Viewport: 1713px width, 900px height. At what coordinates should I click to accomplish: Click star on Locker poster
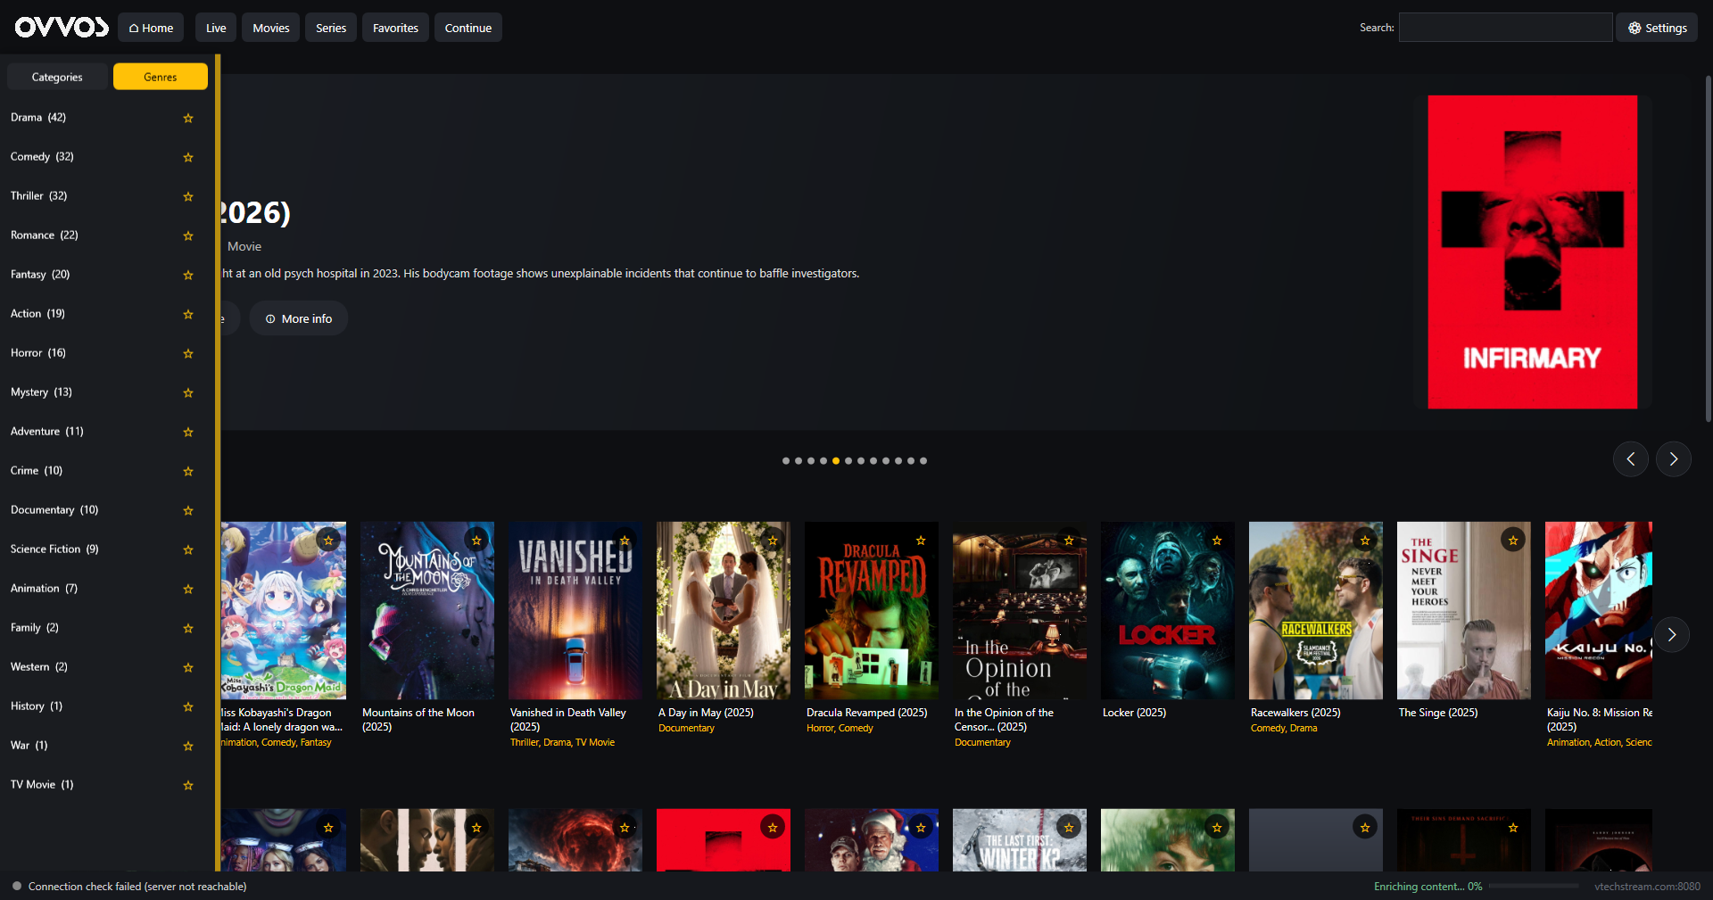coord(1217,540)
